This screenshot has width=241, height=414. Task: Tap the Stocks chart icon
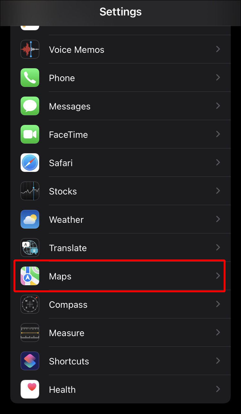(30, 191)
